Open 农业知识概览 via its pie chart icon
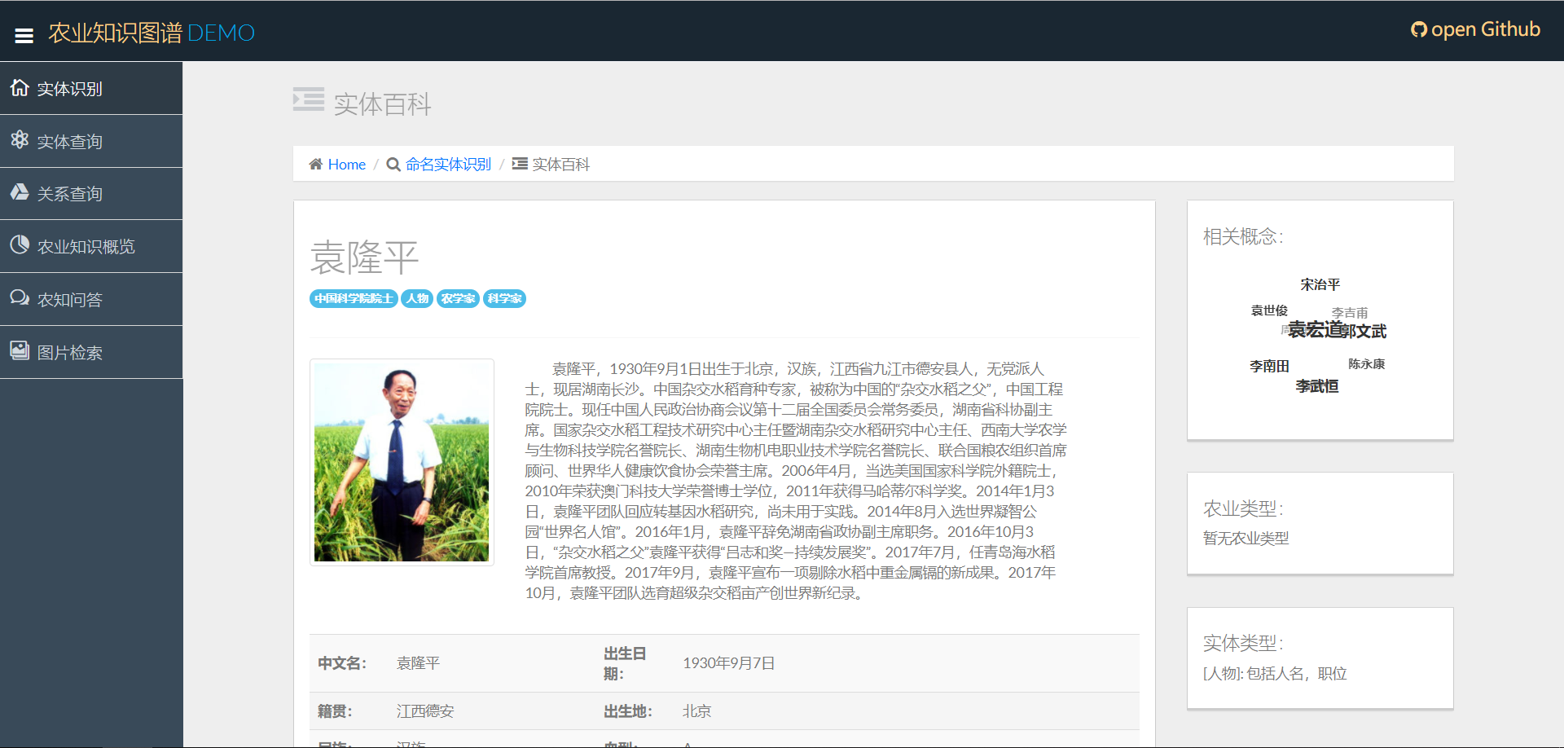The image size is (1564, 748). tap(19, 245)
